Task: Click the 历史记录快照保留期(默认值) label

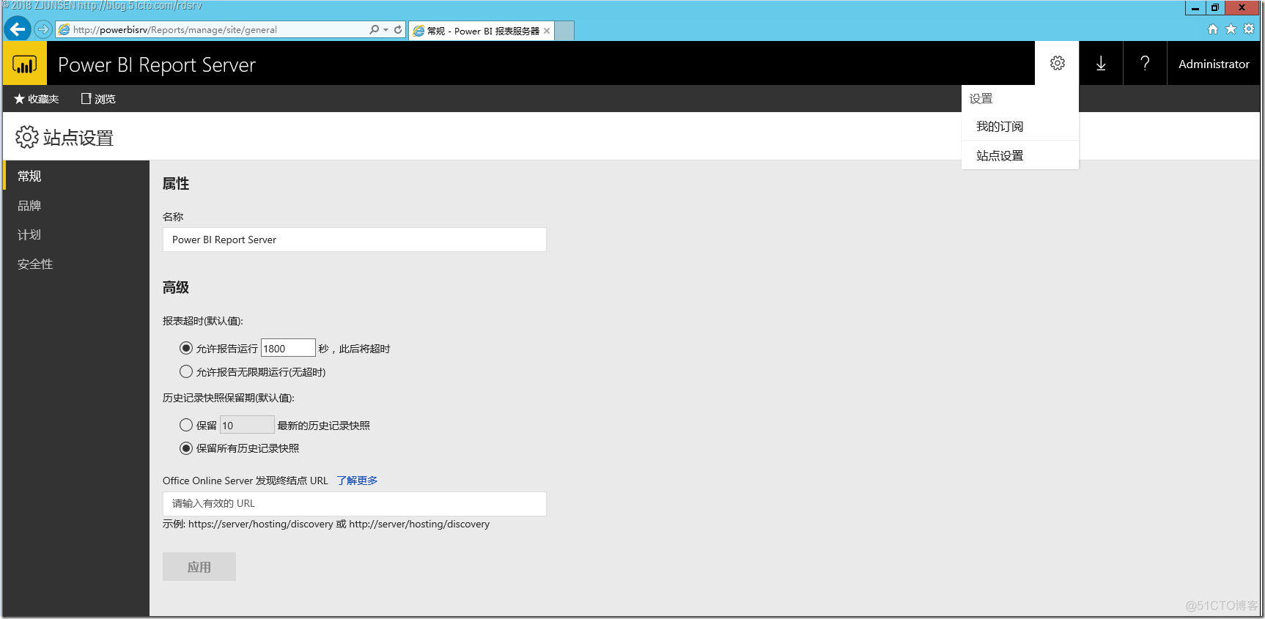Action: click(229, 398)
